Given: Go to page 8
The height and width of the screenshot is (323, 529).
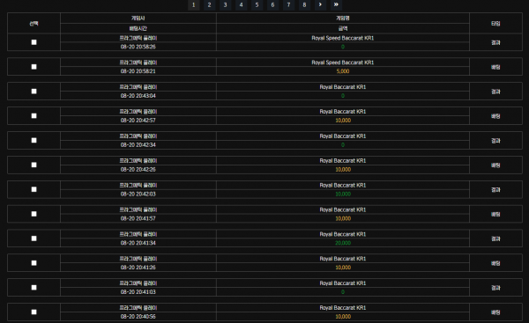Looking at the screenshot, I should pos(304,4).
